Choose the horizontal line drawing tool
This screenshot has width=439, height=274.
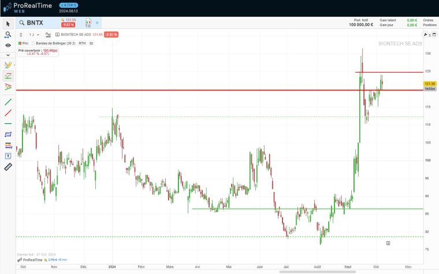[8, 123]
